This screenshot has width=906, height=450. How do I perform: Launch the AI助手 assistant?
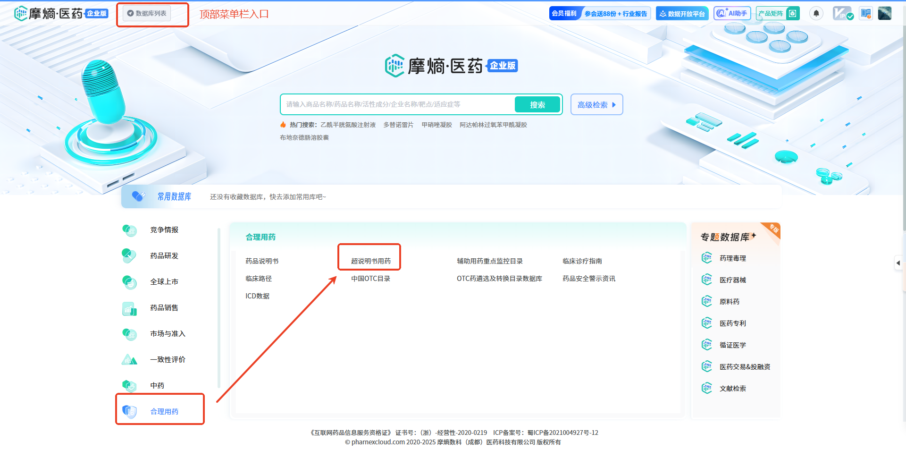732,13
